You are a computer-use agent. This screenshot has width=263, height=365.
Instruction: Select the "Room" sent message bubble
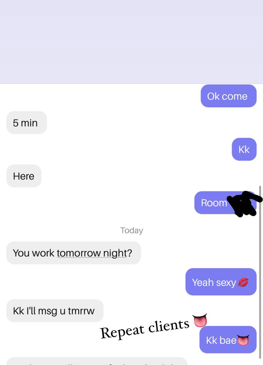(225, 203)
